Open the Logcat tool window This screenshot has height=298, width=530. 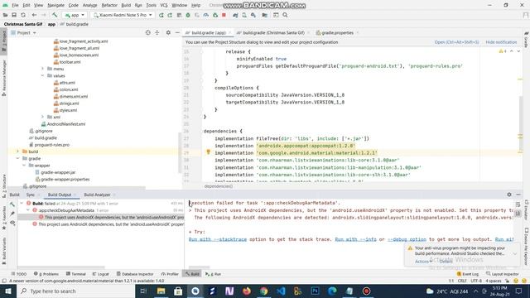[100, 274]
